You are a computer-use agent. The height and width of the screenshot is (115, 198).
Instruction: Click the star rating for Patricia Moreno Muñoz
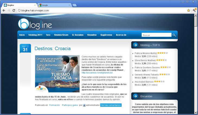[x=163, y=53]
